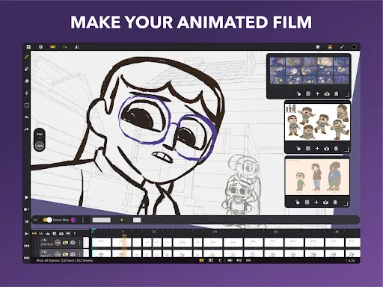
Task: Toggle the orange reference image icon
Action: pos(330,47)
